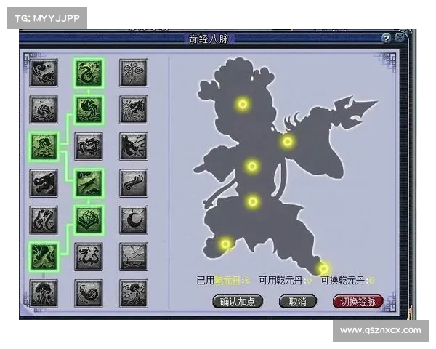Select the glowing foot meridian point
The height and width of the screenshot is (349, 436).
(x=323, y=268)
